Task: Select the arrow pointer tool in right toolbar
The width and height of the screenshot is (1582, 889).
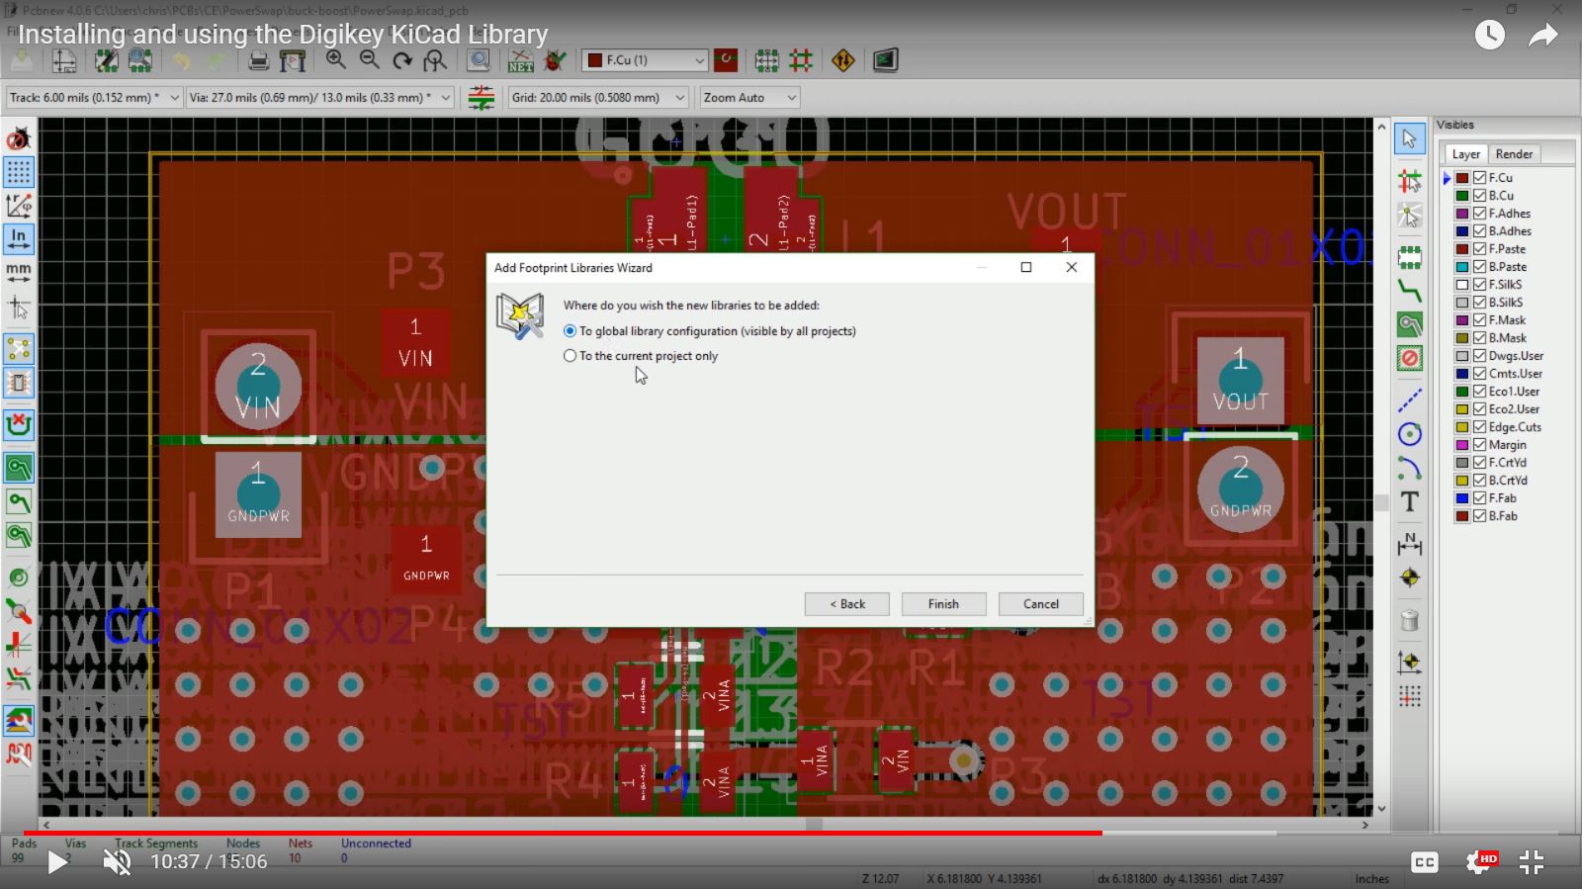Action: click(1410, 138)
